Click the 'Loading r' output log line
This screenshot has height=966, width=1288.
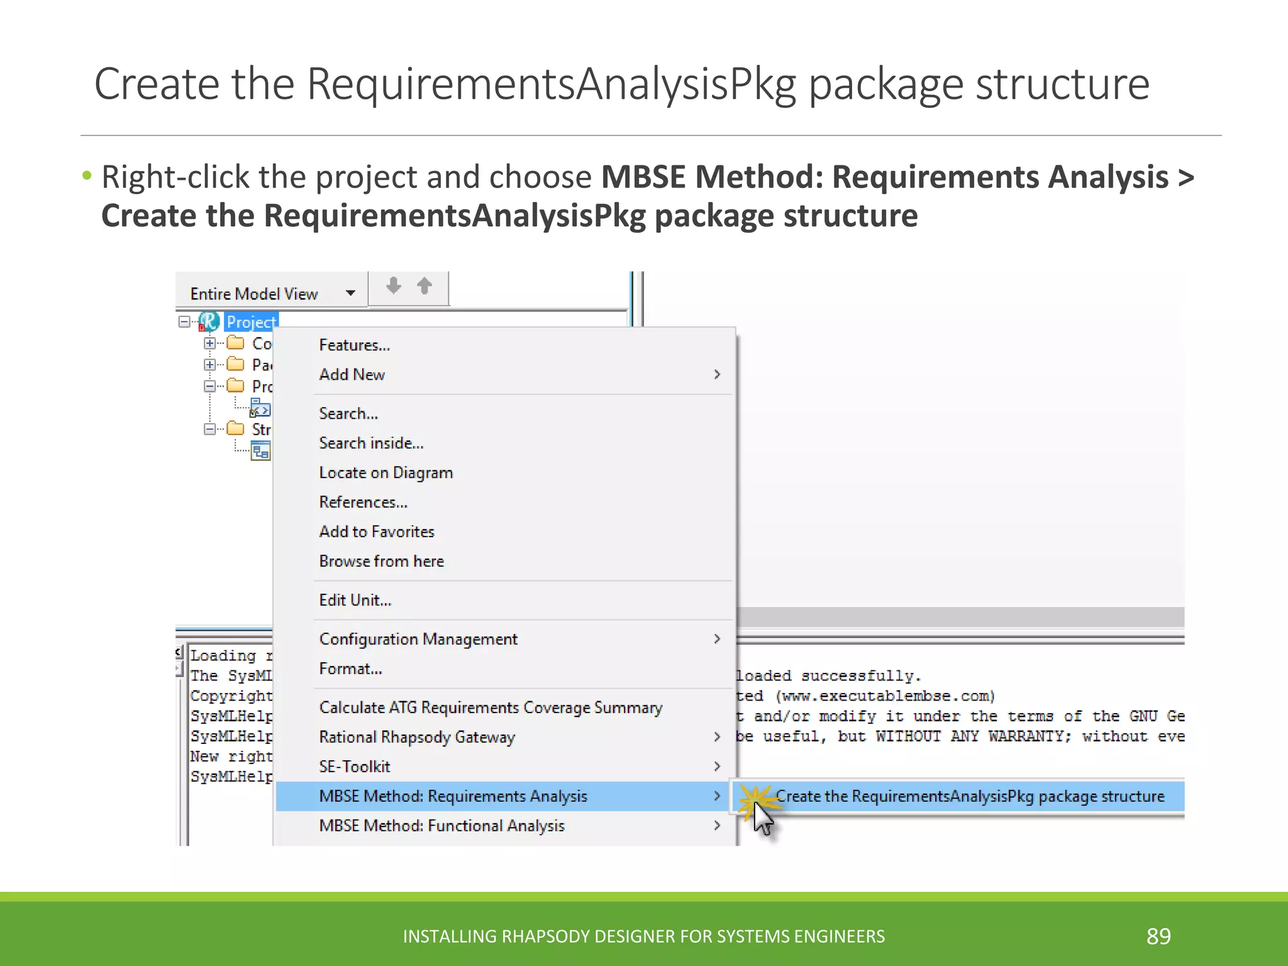tap(231, 655)
